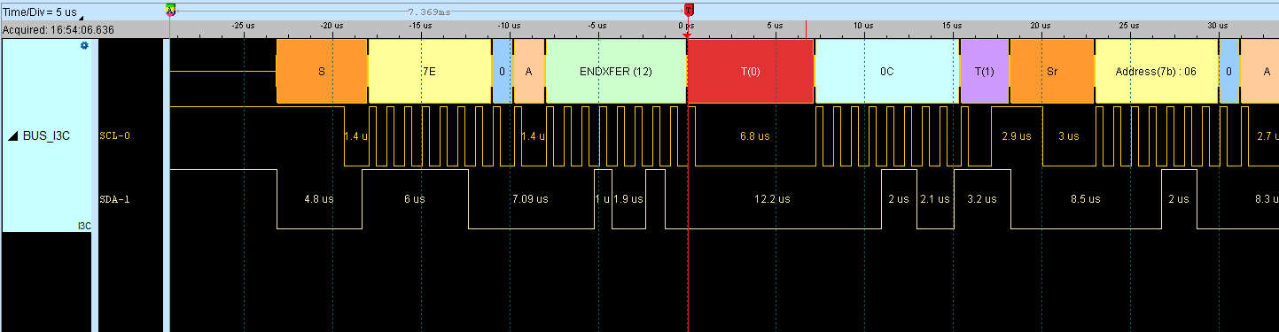Screen dimensions: 1279x332
Task: Click the 12.2 us SDA measurement
Action: pos(772,199)
